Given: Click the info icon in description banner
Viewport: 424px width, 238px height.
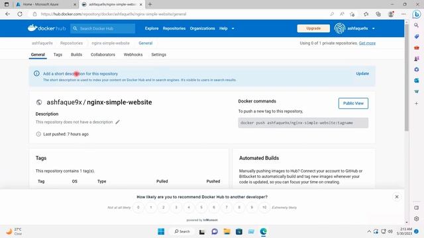Looking at the screenshot, I should coord(36,73).
